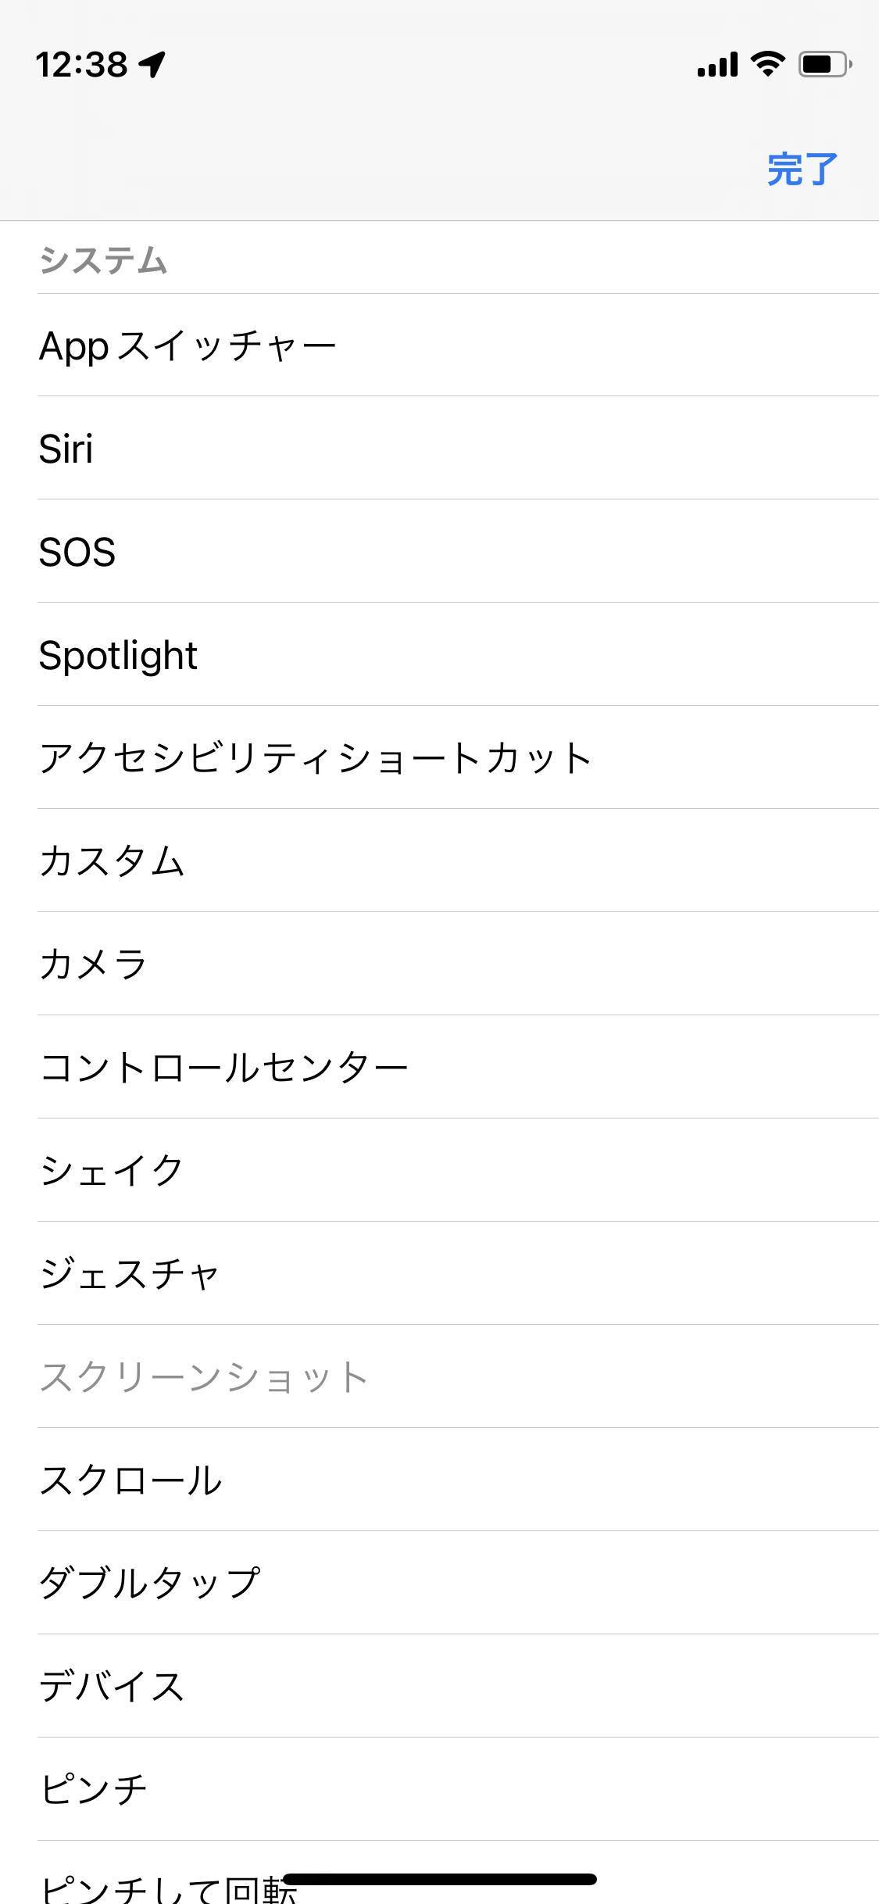Tap the greyed スクリーンショット row
879x1904 pixels.
(205, 1377)
